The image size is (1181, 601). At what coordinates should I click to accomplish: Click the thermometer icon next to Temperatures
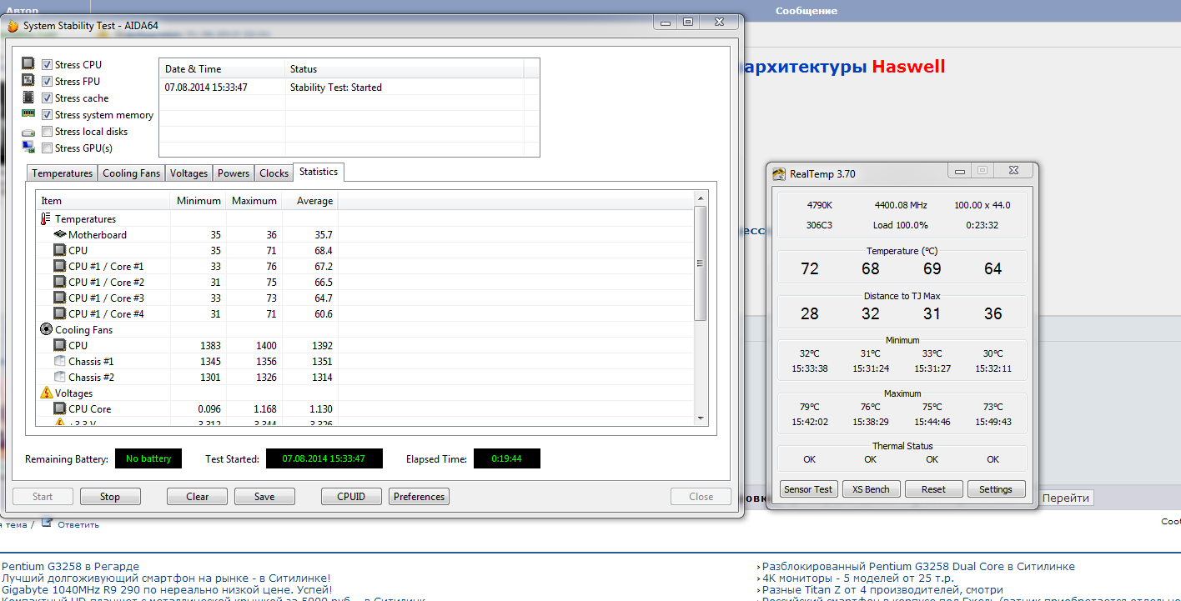pyautogui.click(x=46, y=219)
